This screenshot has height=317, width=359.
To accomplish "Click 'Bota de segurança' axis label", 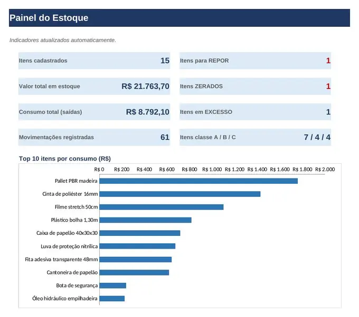I will (x=77, y=285).
